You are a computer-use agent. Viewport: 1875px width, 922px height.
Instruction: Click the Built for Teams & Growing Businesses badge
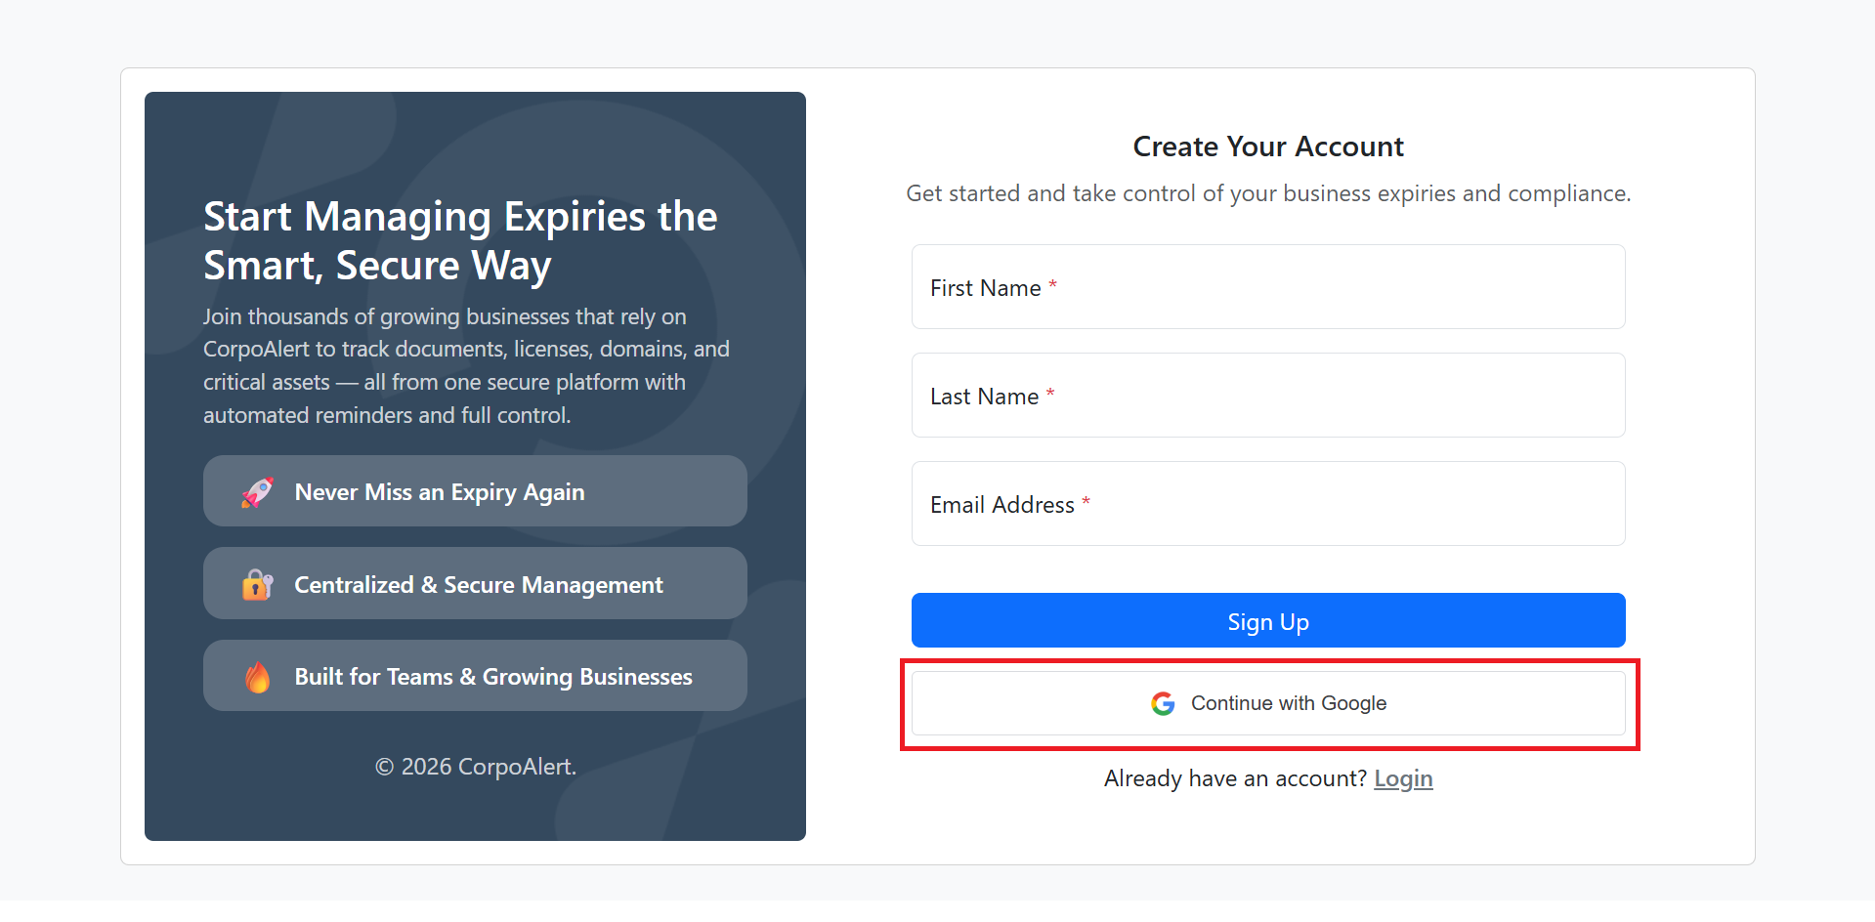475,675
